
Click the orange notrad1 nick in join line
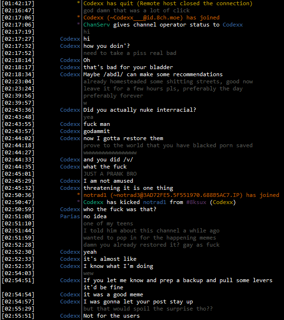pos(95,195)
